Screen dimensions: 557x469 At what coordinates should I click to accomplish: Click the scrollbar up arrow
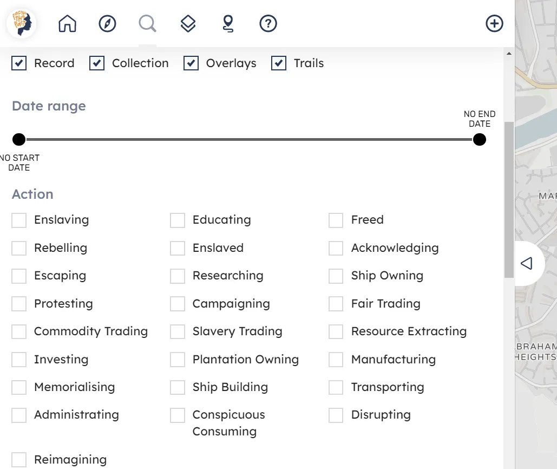click(508, 54)
